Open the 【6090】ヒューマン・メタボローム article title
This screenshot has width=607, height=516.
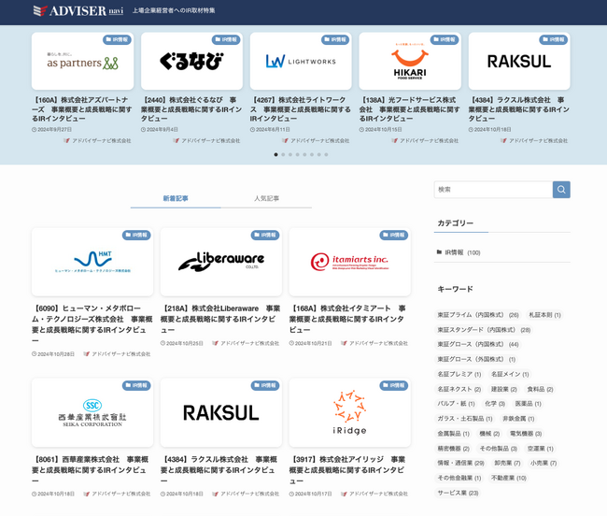pos(92,324)
